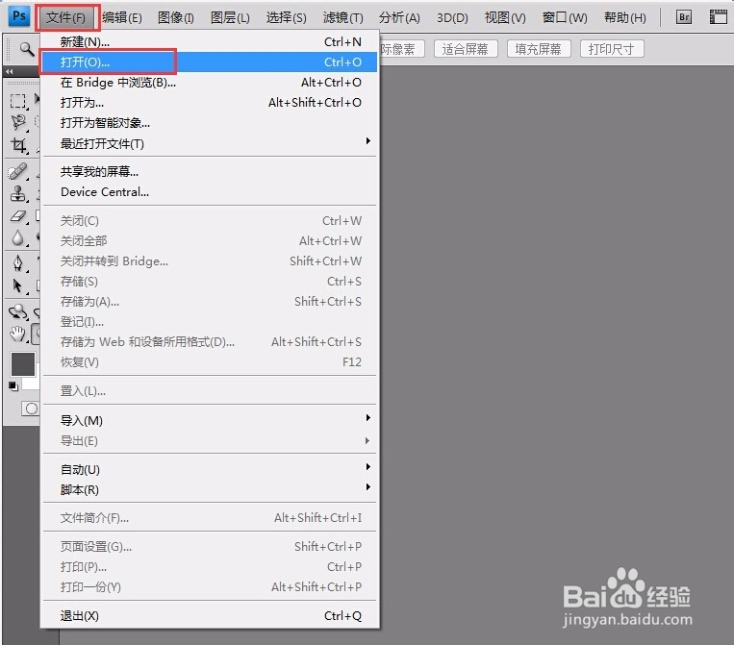Open the 编辑(E) menu
734x645 pixels.
[122, 17]
